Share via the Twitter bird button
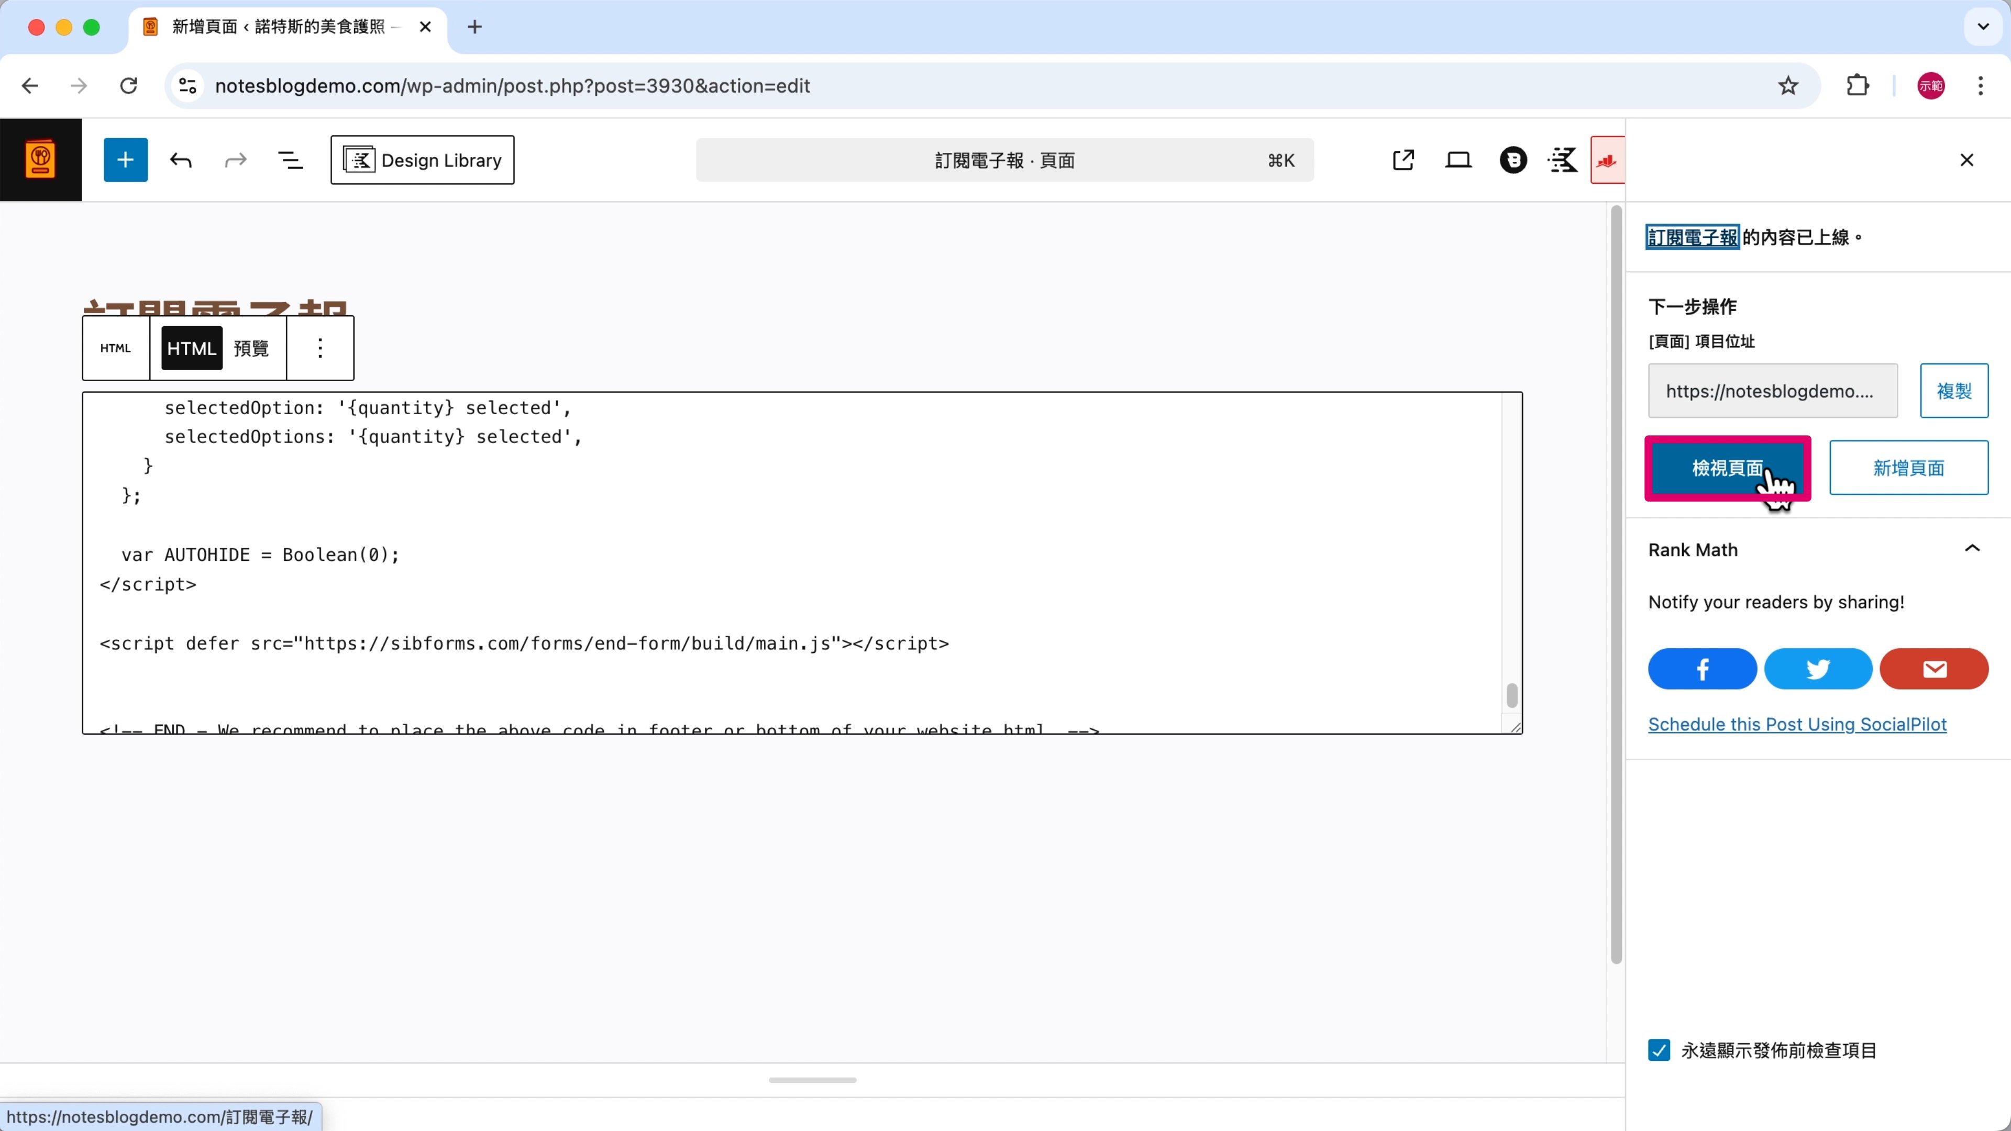Screen dimensions: 2011x1131 click(1817, 669)
